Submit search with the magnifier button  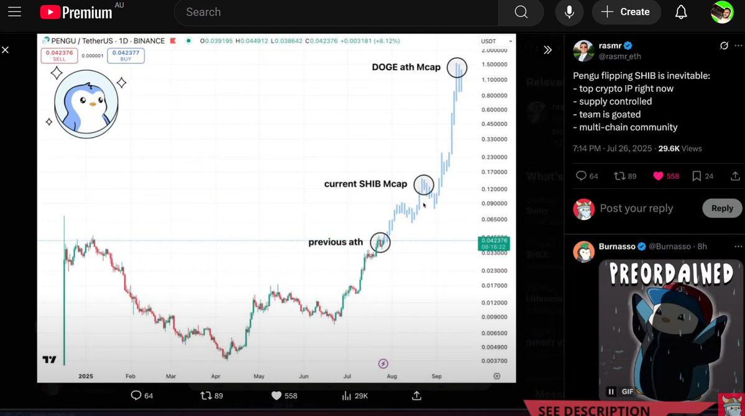click(x=521, y=12)
